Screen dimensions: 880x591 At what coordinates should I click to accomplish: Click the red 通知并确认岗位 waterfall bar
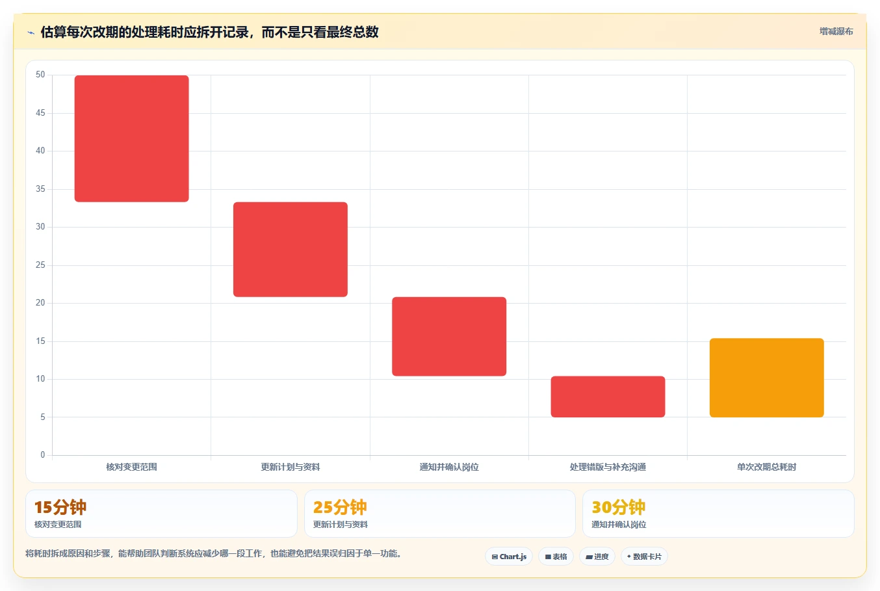(449, 337)
